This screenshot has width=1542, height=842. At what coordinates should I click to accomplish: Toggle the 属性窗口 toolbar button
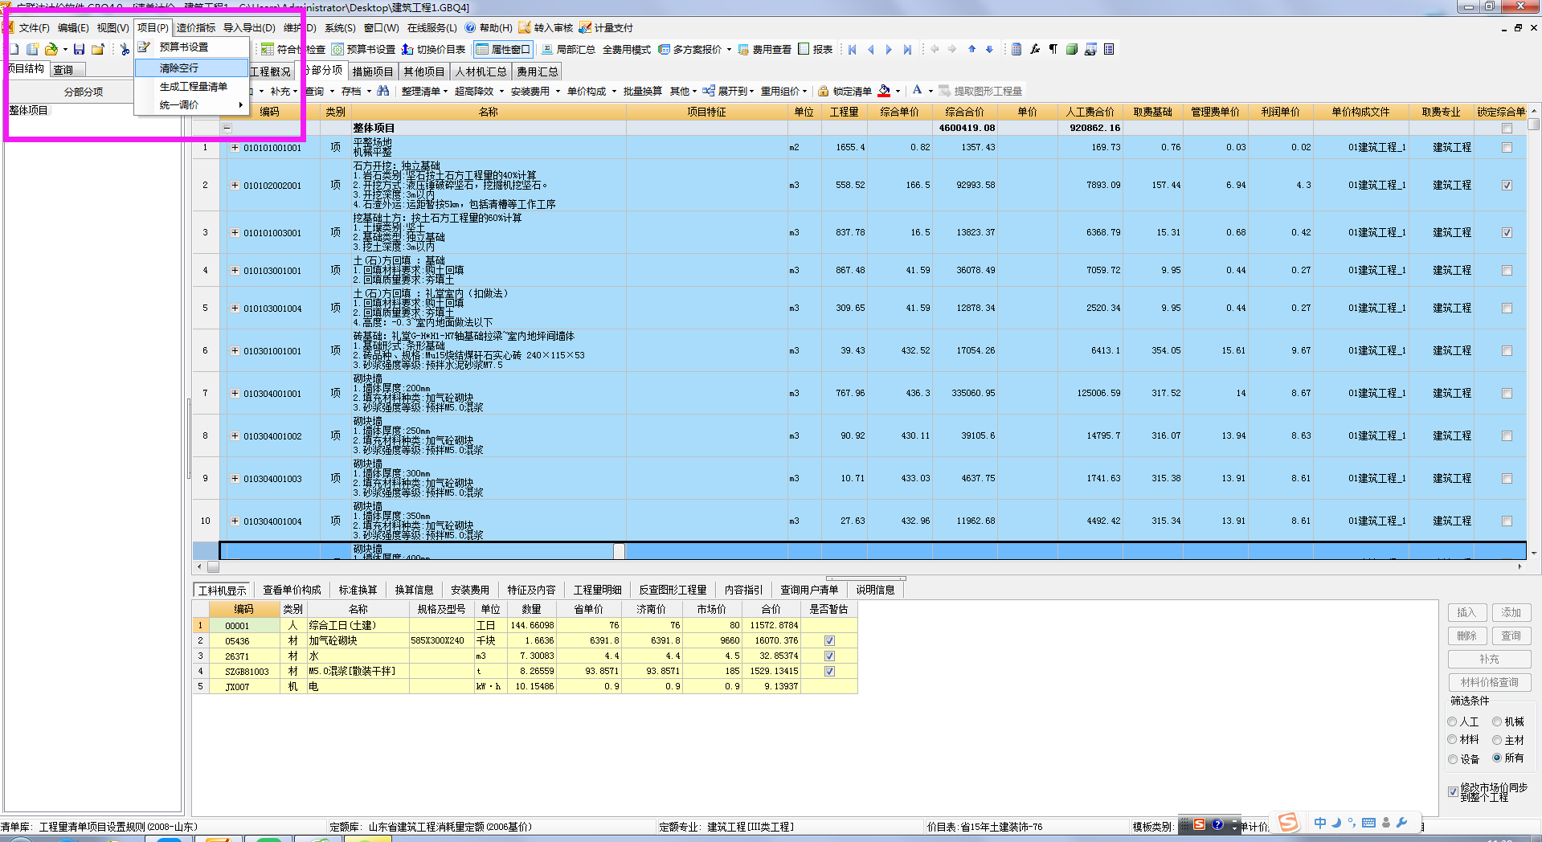click(x=503, y=49)
